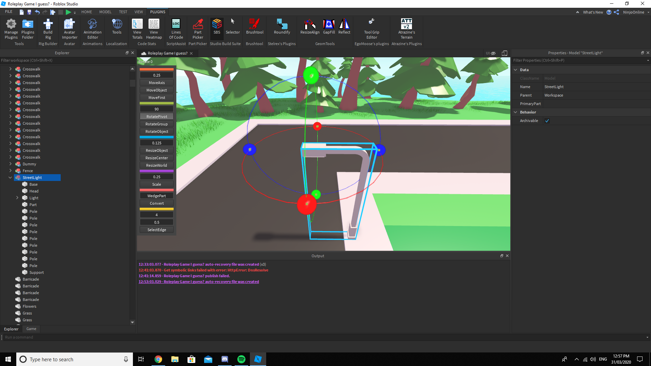
Task: Click the left blue rotate handle
Action: point(250,149)
